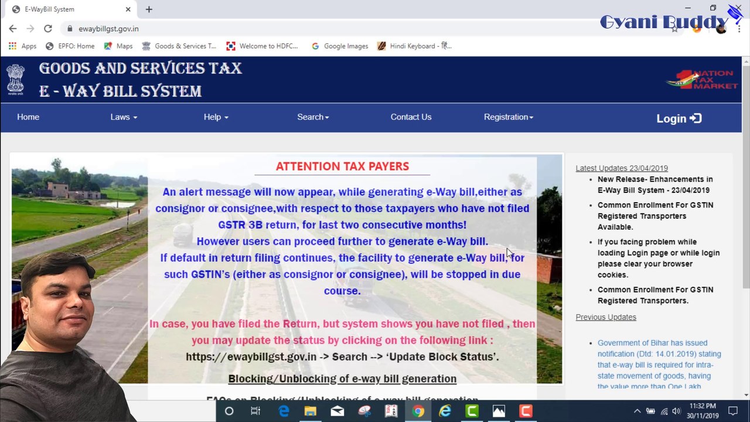Expand the Registration dropdown menu
This screenshot has height=422, width=750.
(x=509, y=117)
